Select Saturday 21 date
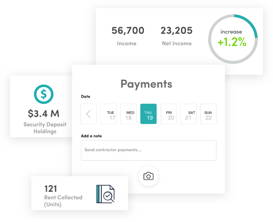Image resolution: width=273 pixels, height=222 pixels. pos(189,114)
